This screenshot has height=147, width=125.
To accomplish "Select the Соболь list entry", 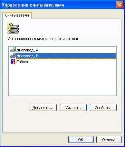I will pos(23,62).
